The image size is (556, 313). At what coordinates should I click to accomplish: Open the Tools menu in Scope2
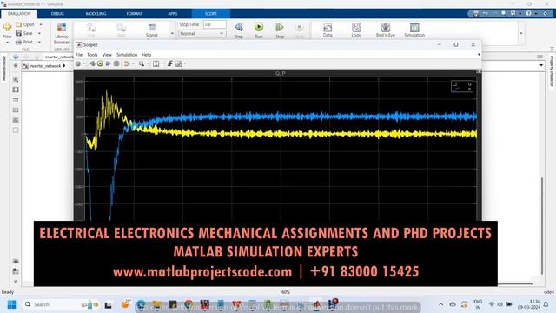[x=92, y=55]
